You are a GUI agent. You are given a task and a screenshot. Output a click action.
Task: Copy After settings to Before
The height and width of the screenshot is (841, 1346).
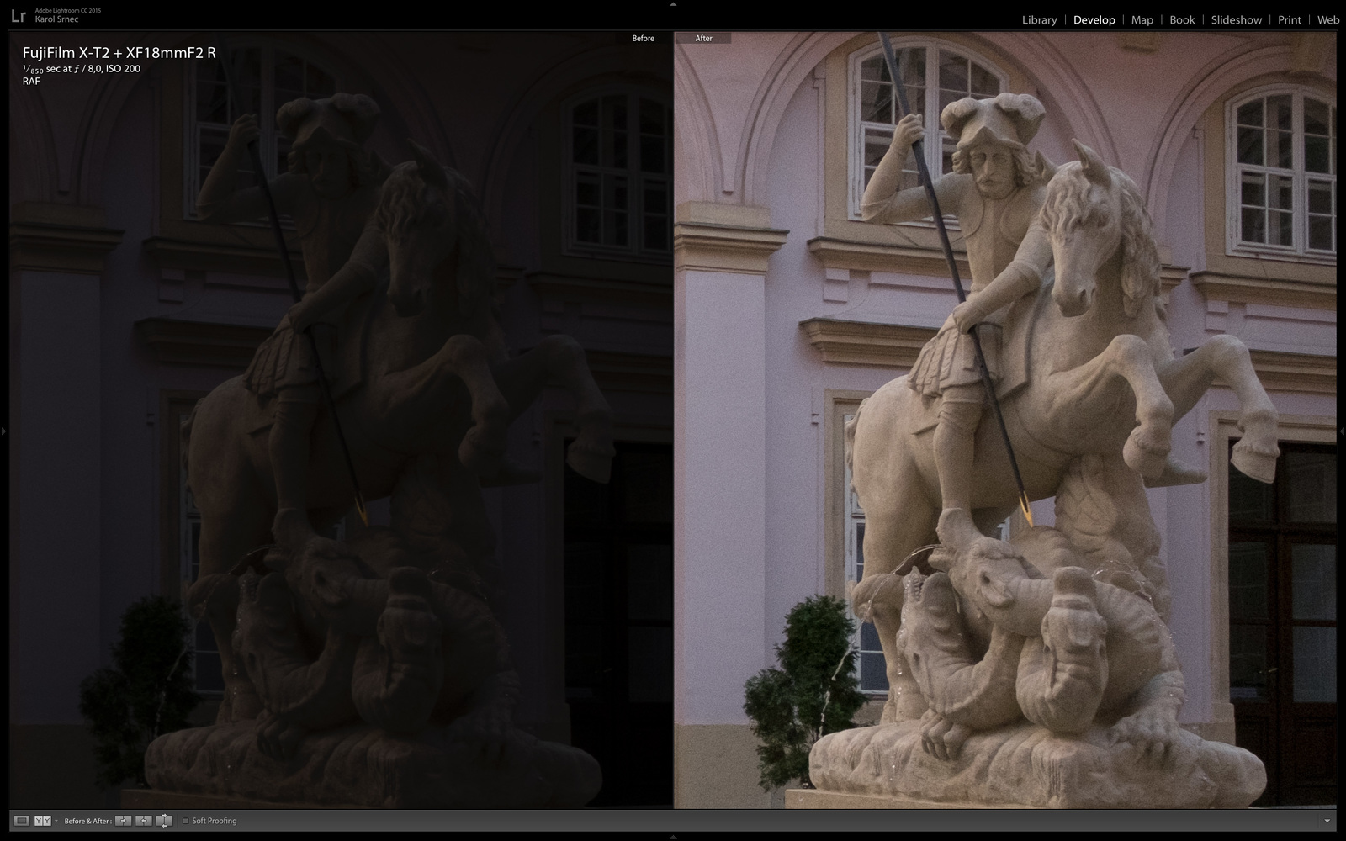pos(144,821)
